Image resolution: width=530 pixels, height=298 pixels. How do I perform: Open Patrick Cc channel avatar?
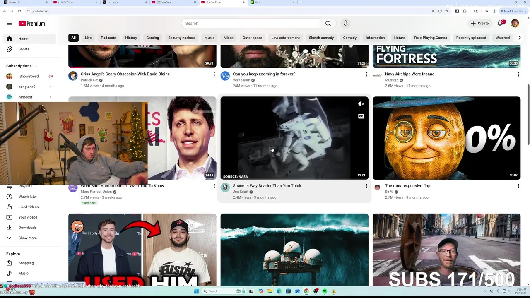tap(73, 76)
